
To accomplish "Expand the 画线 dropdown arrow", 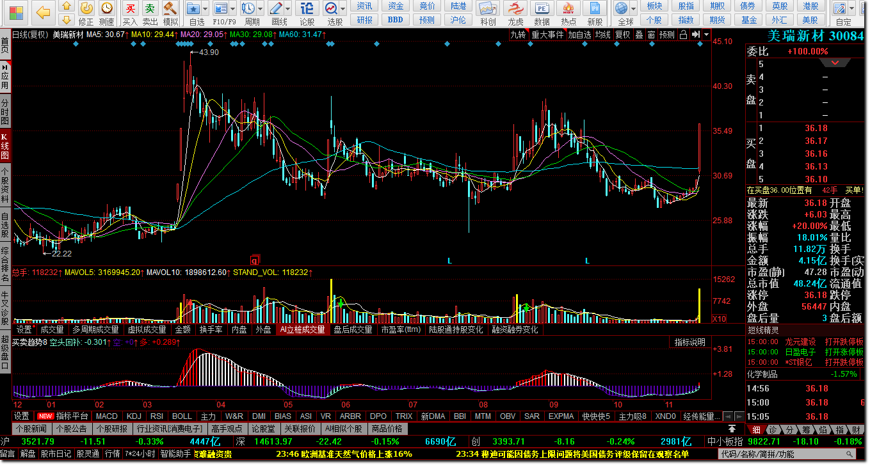I will click(x=289, y=8).
